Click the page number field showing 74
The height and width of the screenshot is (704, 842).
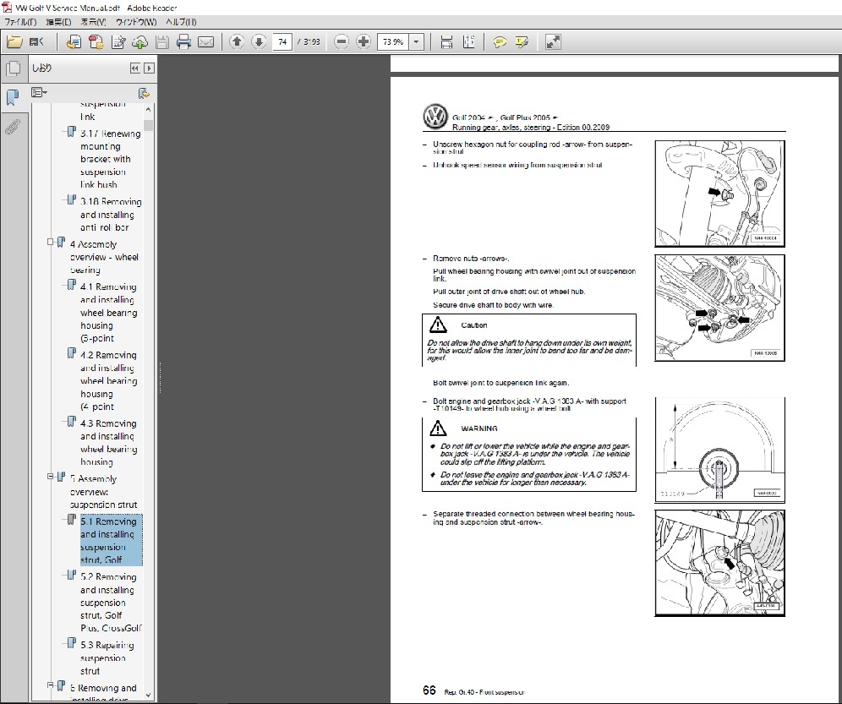pos(282,41)
